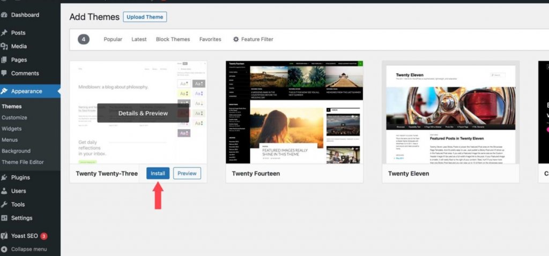Click Details & Preview overlay
The image size is (549, 256).
coord(143,113)
